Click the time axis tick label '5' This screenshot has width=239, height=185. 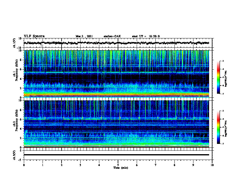click(118, 165)
